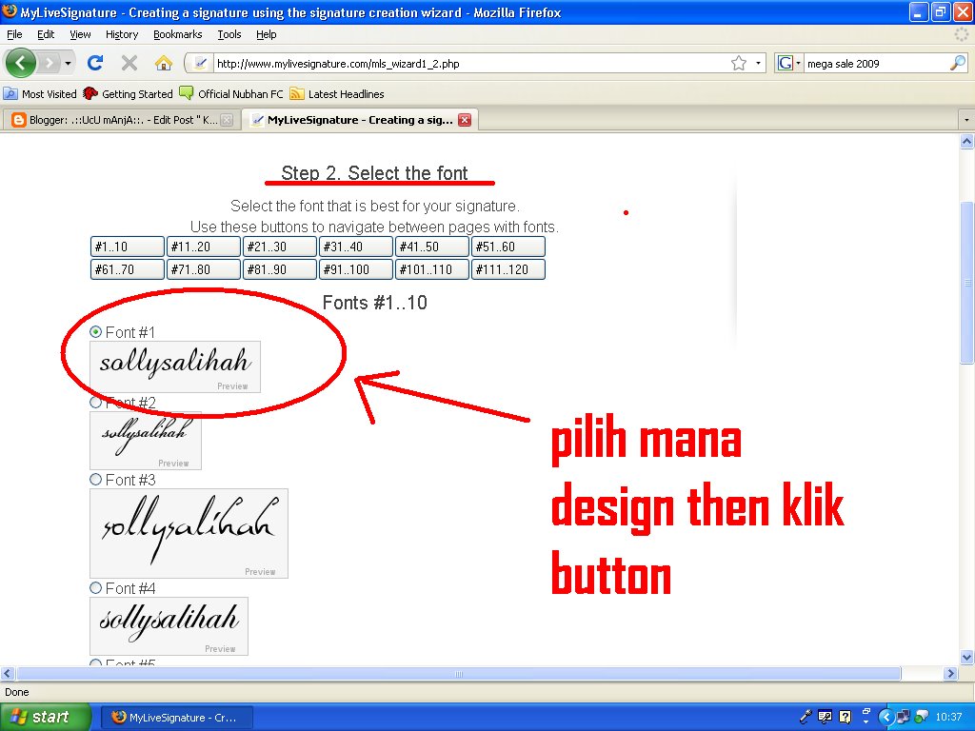This screenshot has width=975, height=731.
Task: Click the Stop loading X icon
Action: [x=129, y=63]
